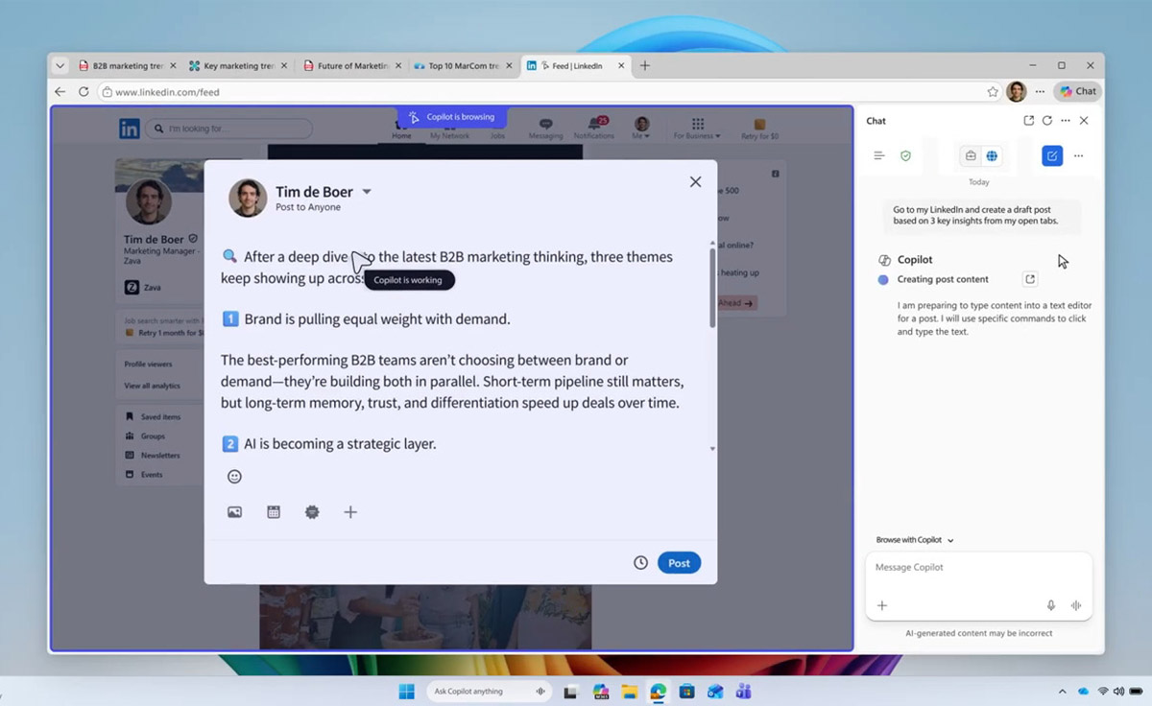Open Copilot chat in a new window

[x=1029, y=121]
